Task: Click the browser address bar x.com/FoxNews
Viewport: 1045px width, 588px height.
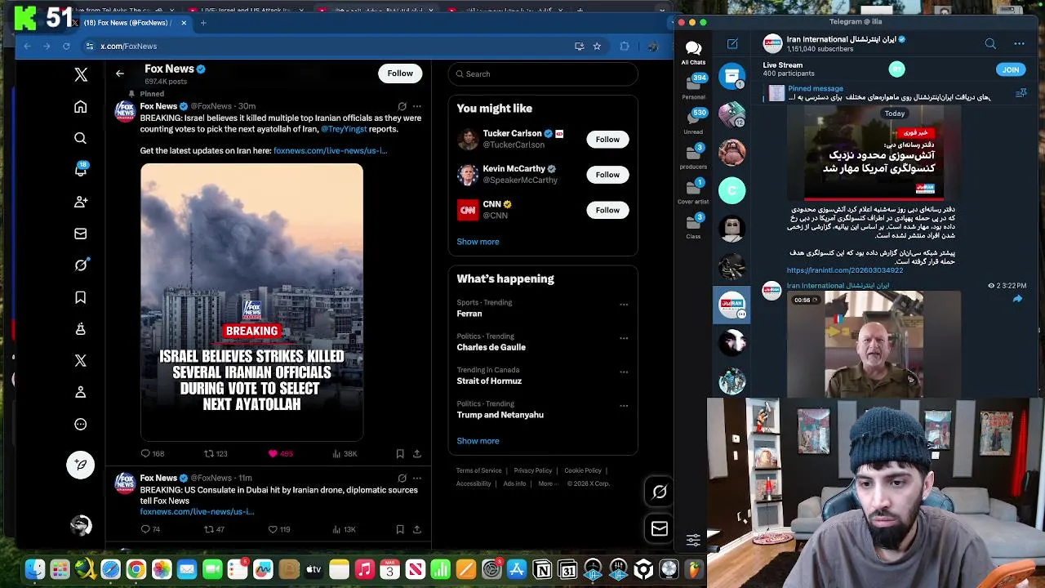Action: click(x=327, y=47)
